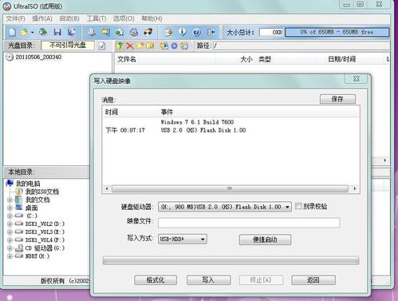Click the 大小总计 size field
Viewport: 398px width, 301px height.
coord(271,32)
